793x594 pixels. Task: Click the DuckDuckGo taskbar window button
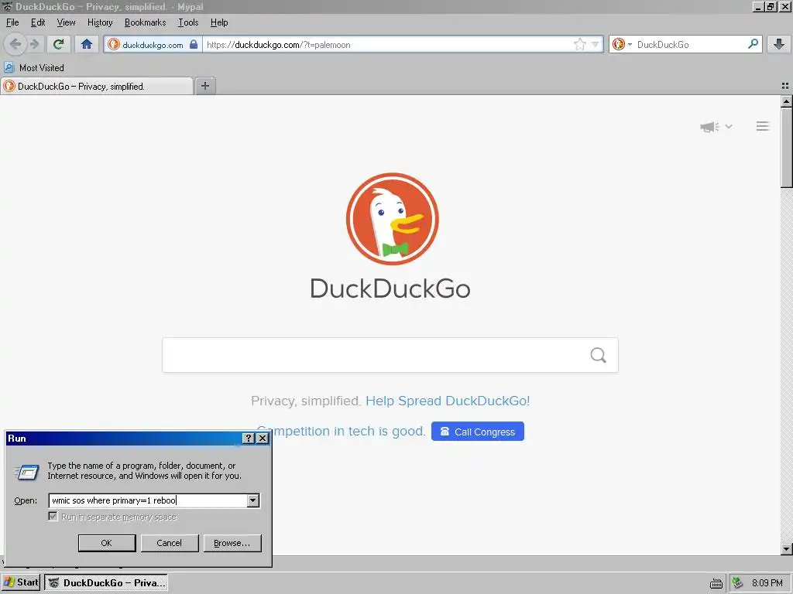pyautogui.click(x=106, y=583)
